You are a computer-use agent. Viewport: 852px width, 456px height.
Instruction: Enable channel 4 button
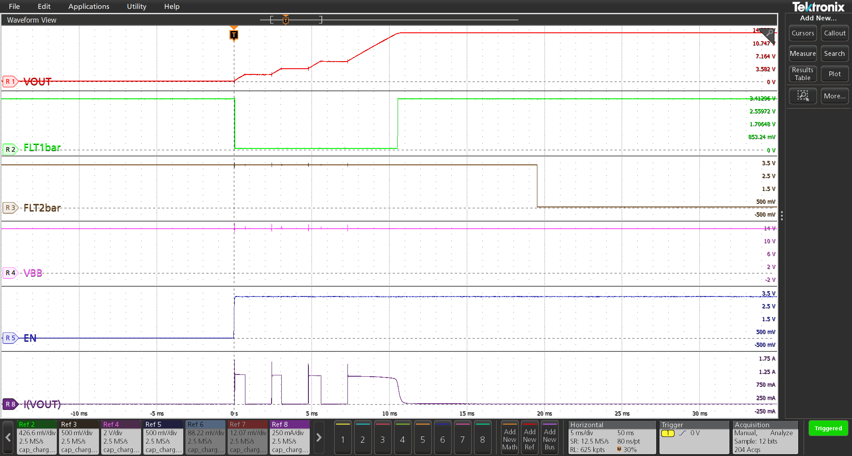pyautogui.click(x=402, y=437)
